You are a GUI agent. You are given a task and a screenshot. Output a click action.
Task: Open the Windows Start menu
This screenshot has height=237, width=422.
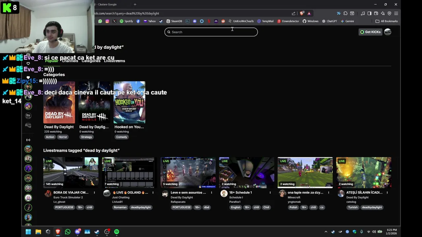(x=28, y=232)
